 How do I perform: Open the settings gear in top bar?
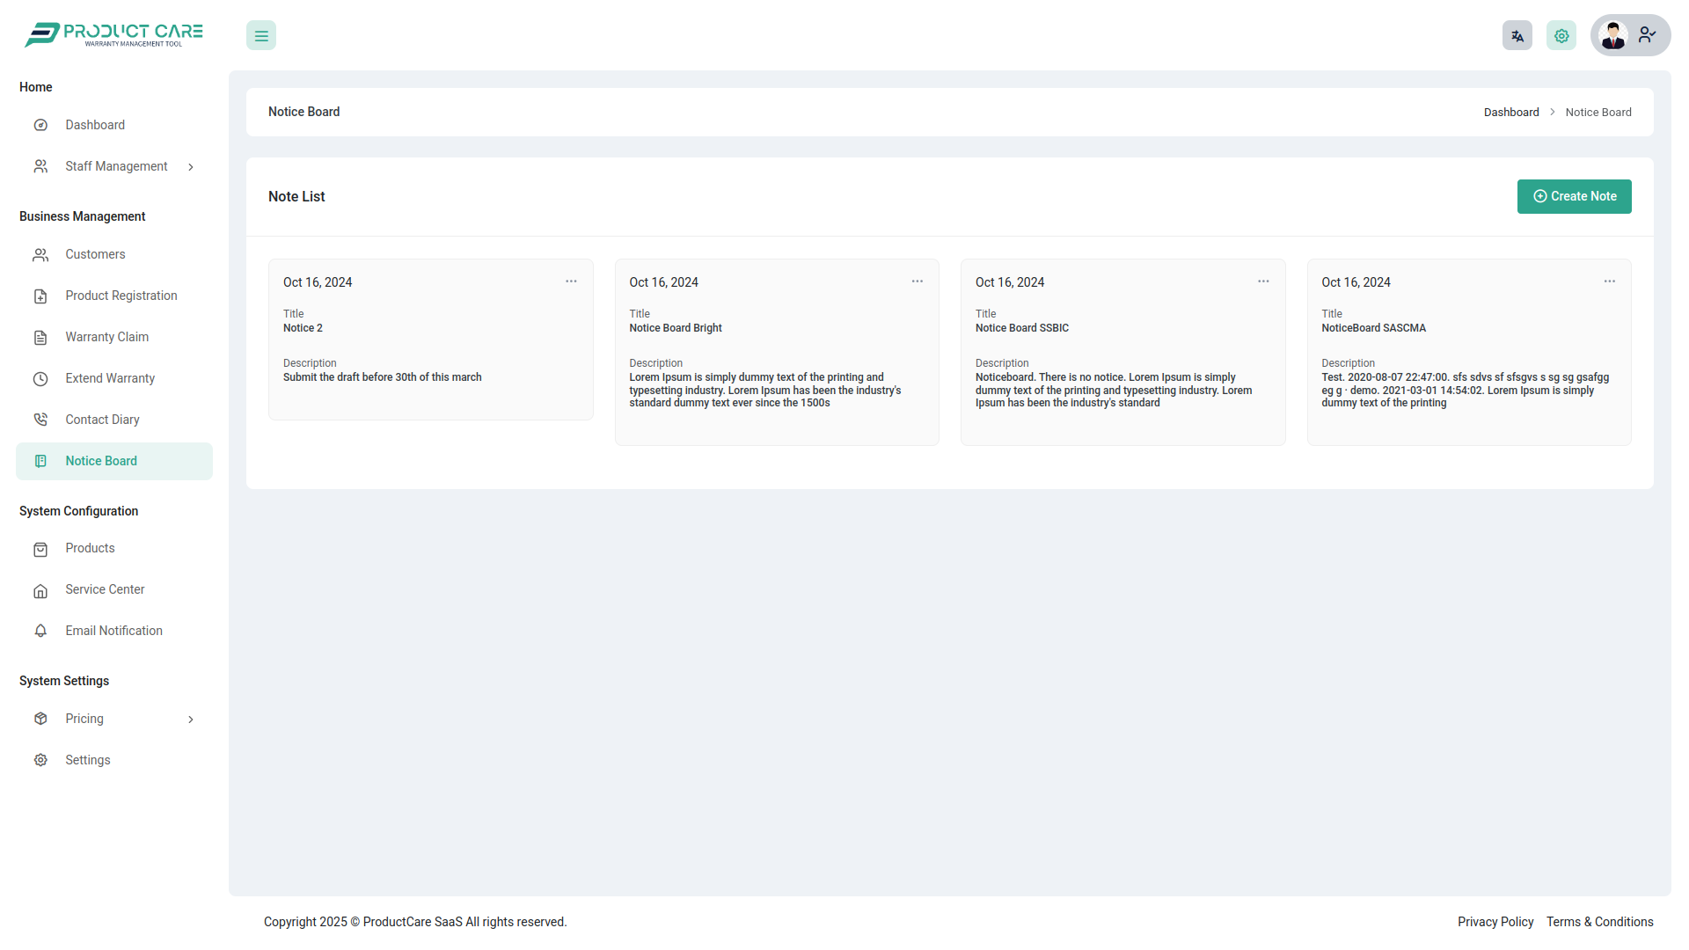point(1561,35)
